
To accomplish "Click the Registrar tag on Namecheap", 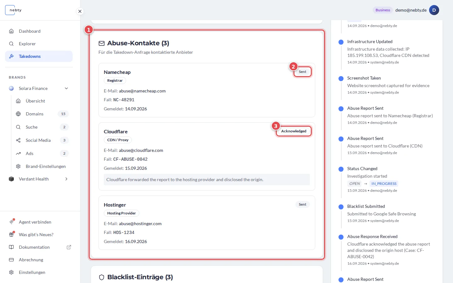I will coord(115,80).
